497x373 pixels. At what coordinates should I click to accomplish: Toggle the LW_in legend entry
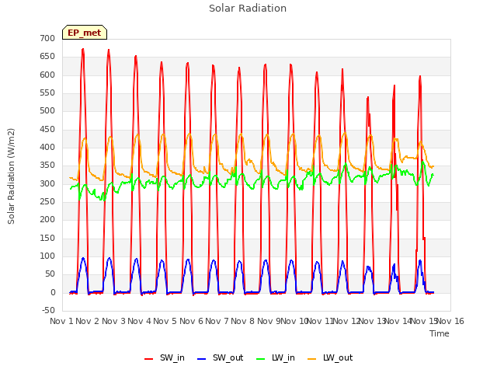[x=275, y=357]
